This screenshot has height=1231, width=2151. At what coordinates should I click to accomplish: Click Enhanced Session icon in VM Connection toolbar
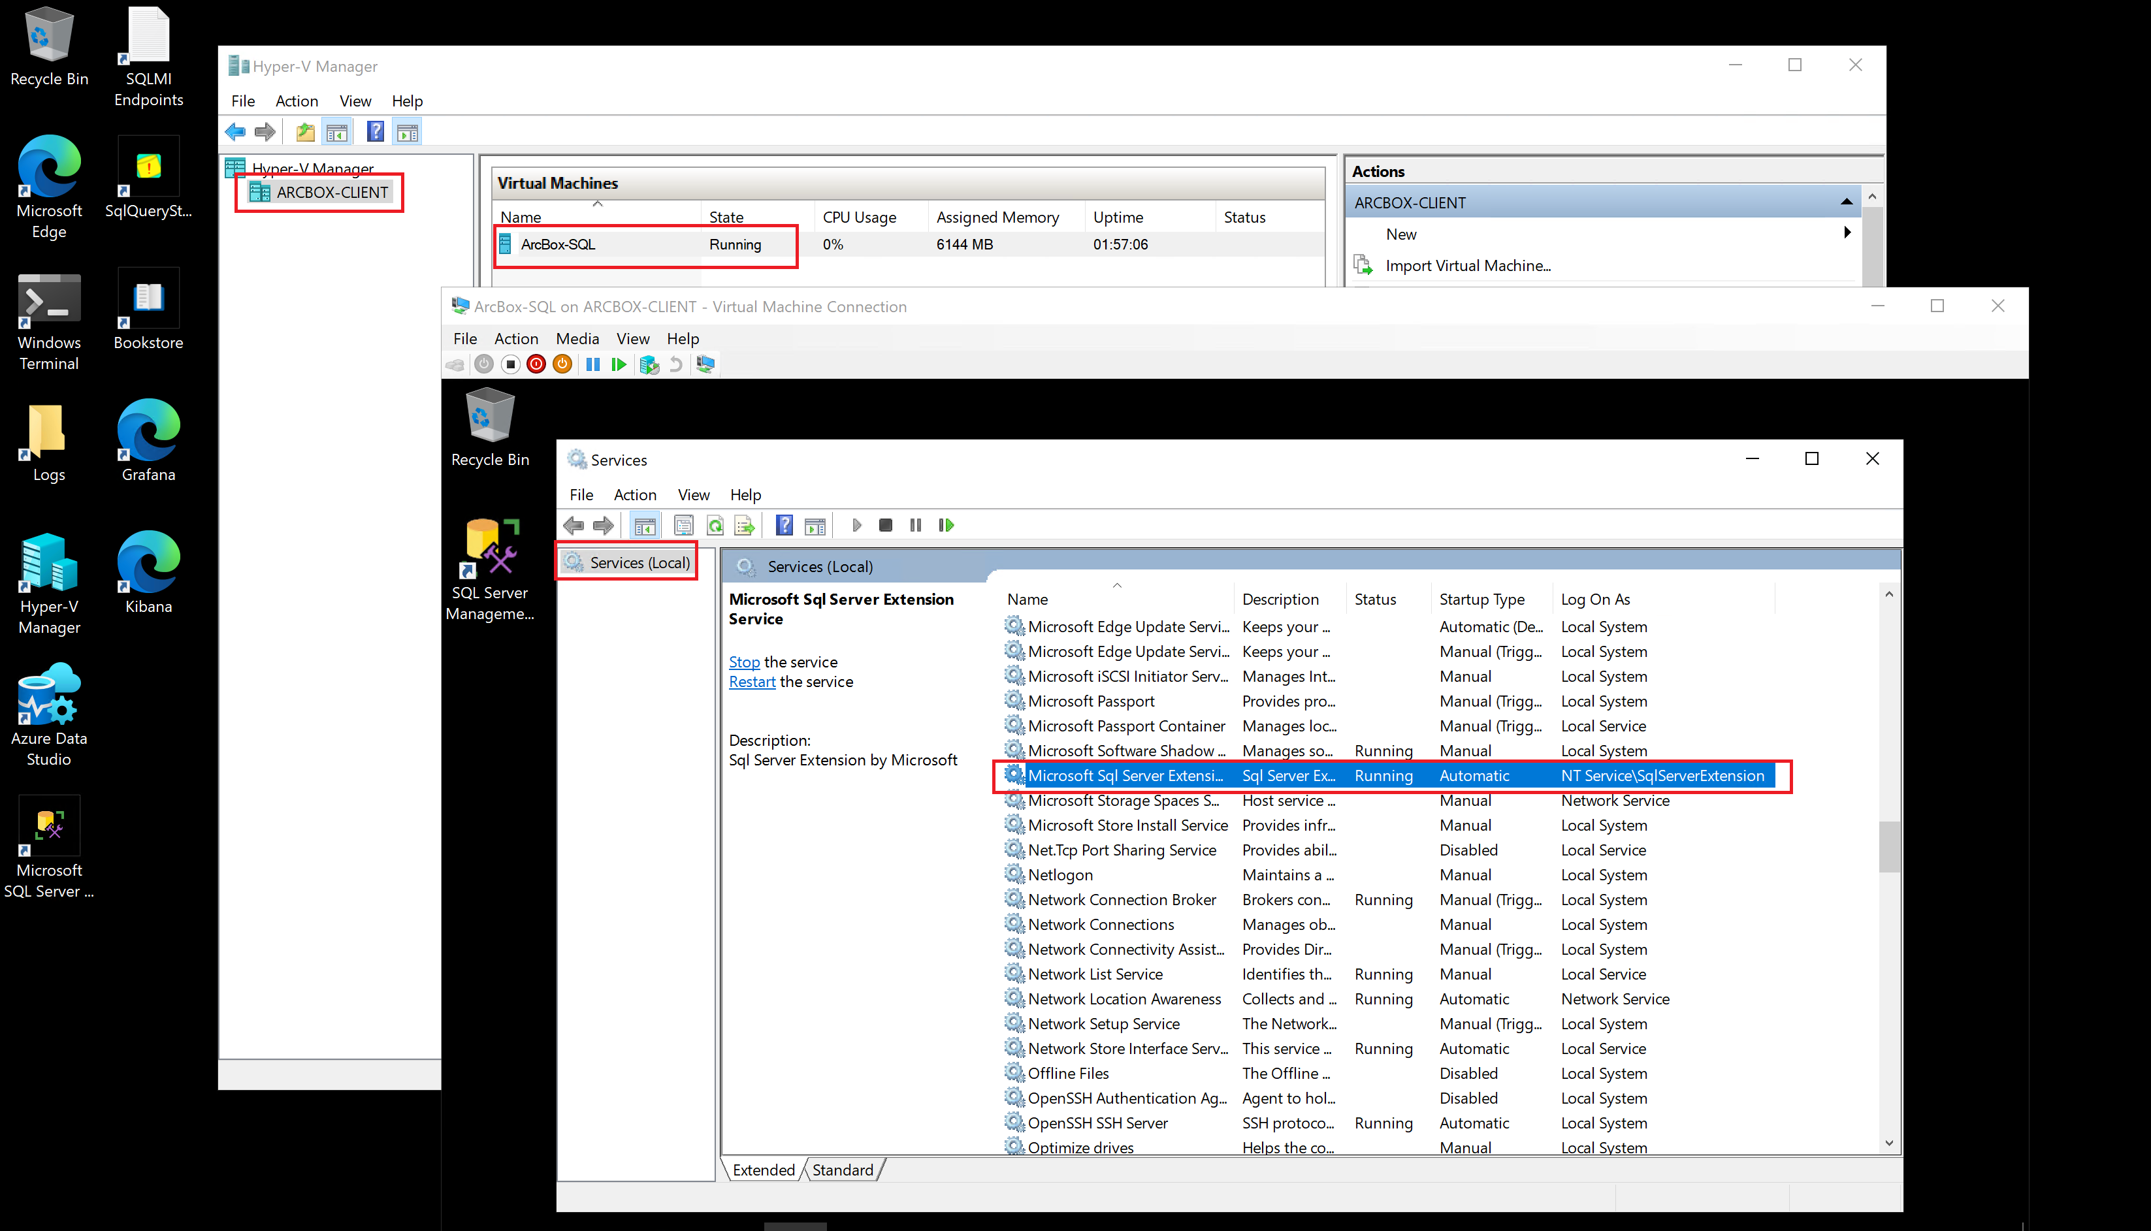[705, 364]
